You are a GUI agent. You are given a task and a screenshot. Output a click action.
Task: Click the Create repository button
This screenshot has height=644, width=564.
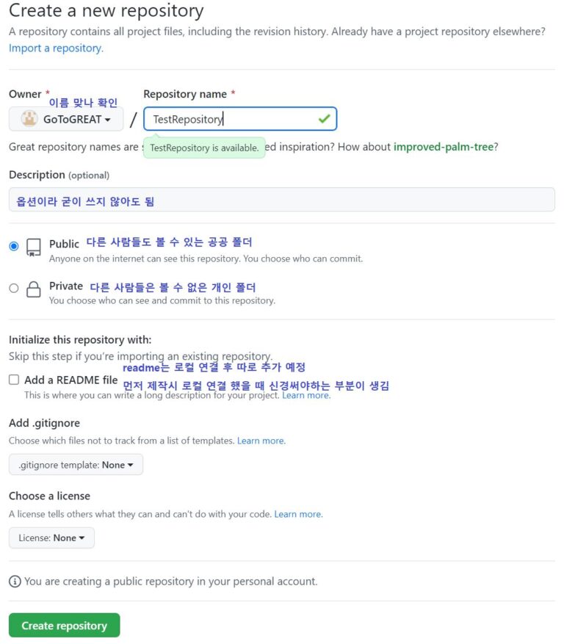(65, 626)
